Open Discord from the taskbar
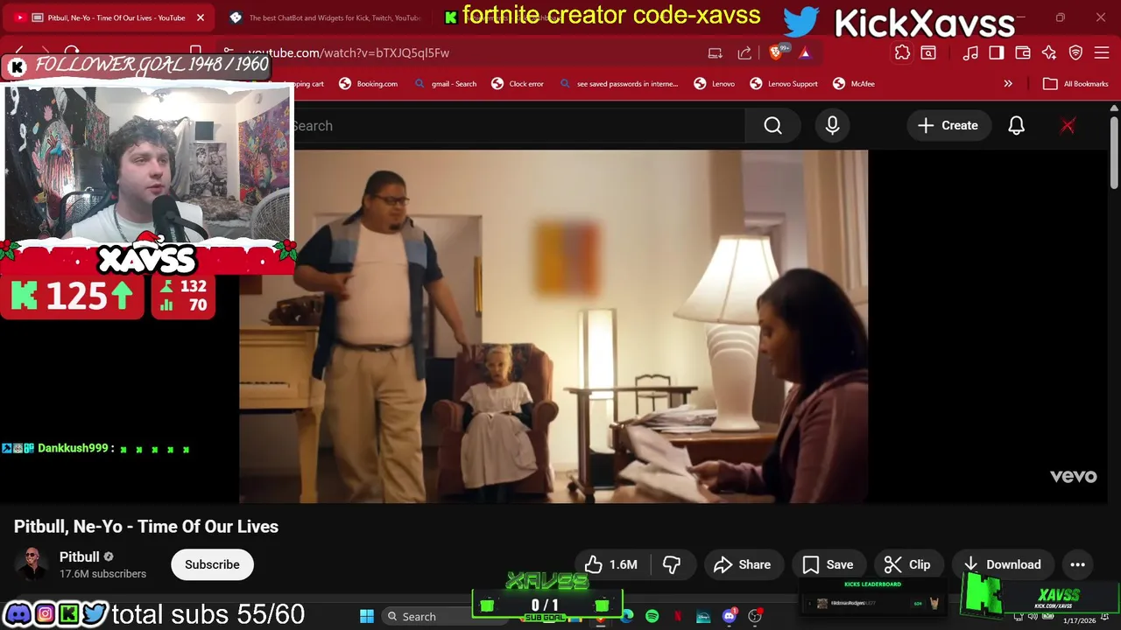The image size is (1121, 630). click(x=729, y=616)
